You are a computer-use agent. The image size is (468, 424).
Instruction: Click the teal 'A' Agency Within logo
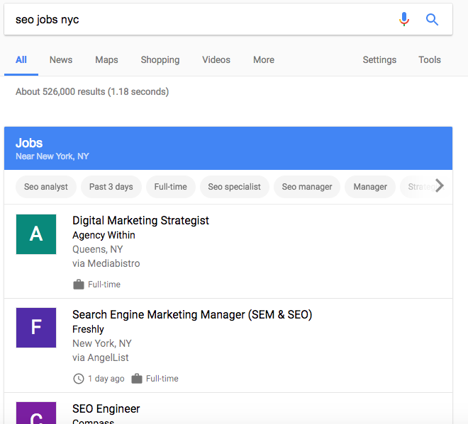(x=36, y=234)
